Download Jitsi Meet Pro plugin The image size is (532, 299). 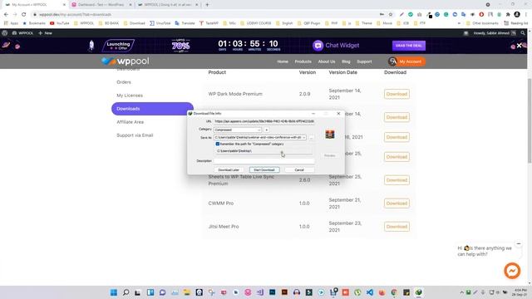(x=397, y=227)
